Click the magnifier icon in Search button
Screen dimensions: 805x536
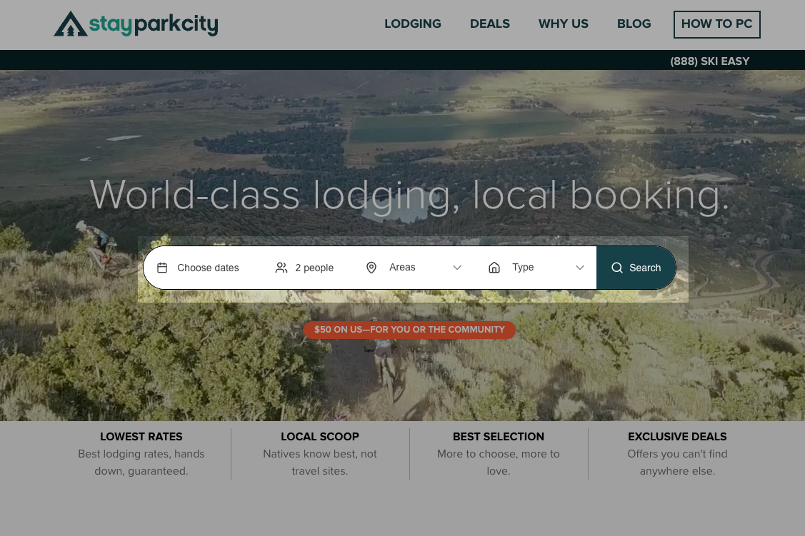(617, 268)
